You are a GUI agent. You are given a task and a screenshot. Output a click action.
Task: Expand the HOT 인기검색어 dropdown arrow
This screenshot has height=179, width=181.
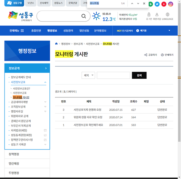[x=169, y=30]
